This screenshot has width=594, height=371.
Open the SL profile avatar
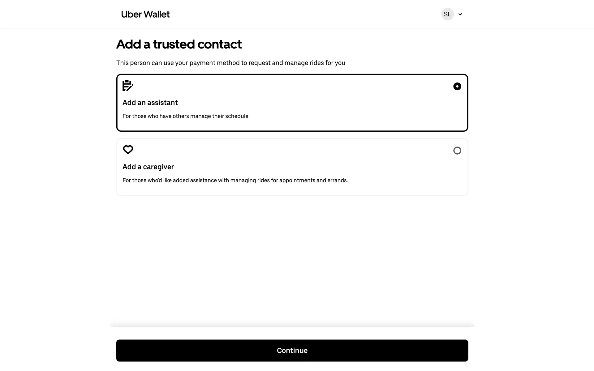point(447,14)
